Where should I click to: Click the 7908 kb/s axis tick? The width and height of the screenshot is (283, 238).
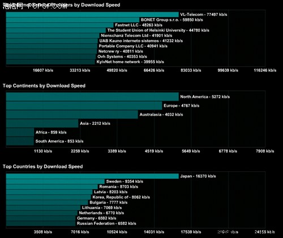(x=265, y=151)
